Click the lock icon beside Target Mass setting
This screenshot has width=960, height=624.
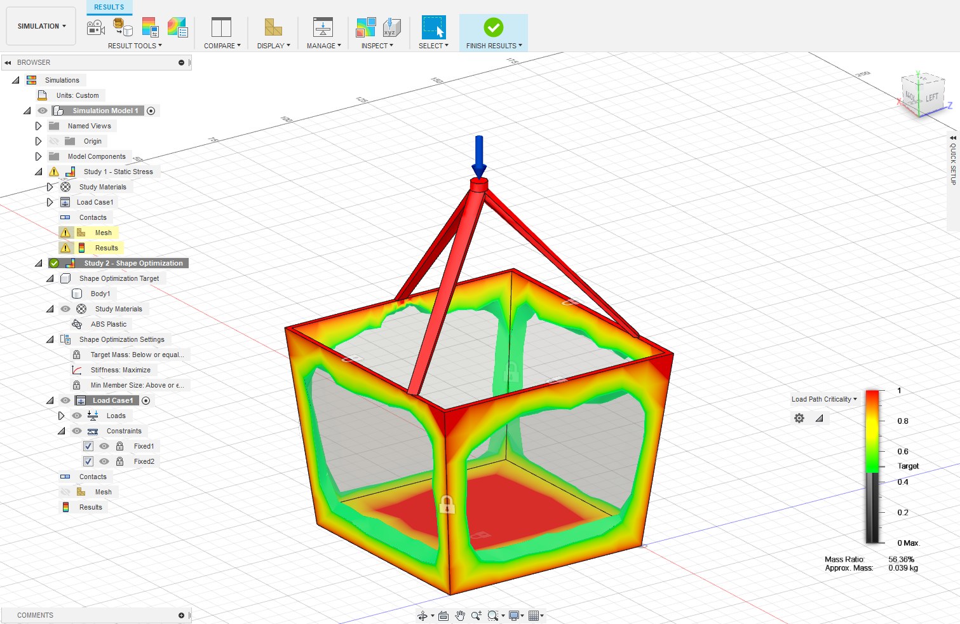(76, 355)
